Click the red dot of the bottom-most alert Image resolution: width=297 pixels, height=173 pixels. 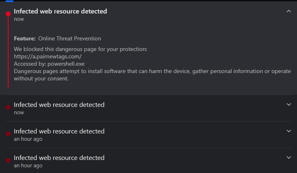click(x=8, y=160)
